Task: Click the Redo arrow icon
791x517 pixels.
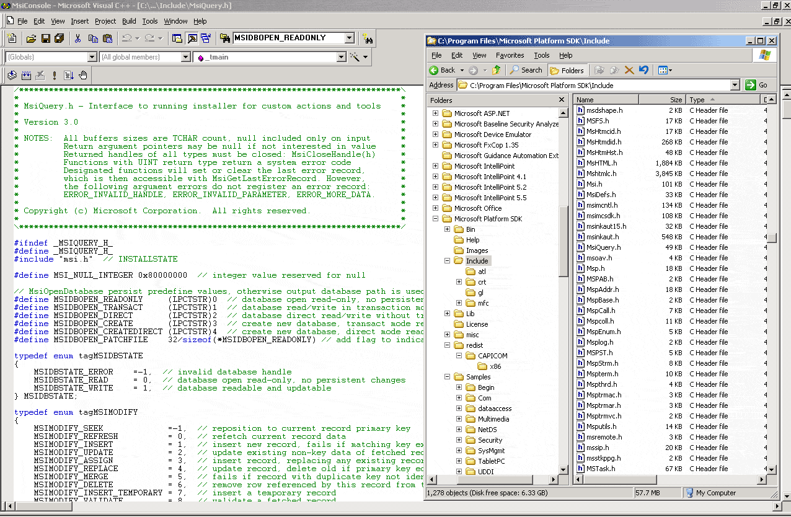Action: tap(149, 38)
